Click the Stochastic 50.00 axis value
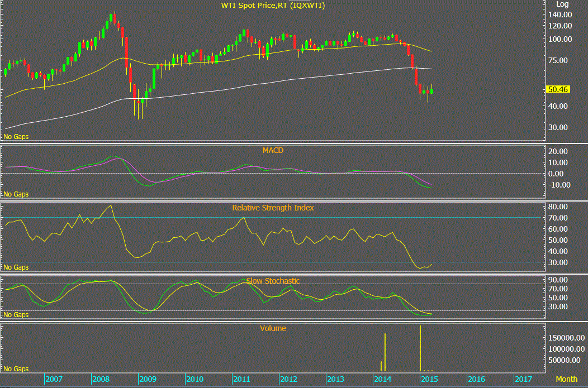This screenshot has height=388, width=588. [x=558, y=298]
